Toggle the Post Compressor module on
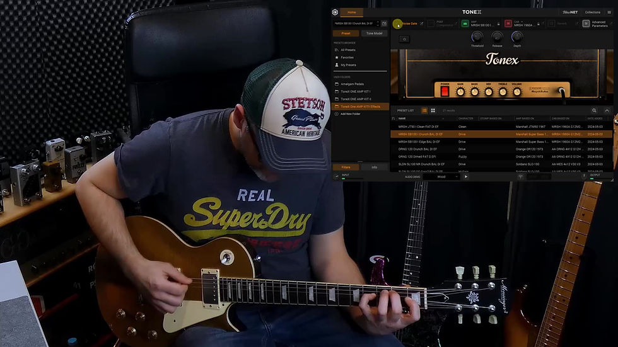Screen dimensions: 618x347 [431, 24]
